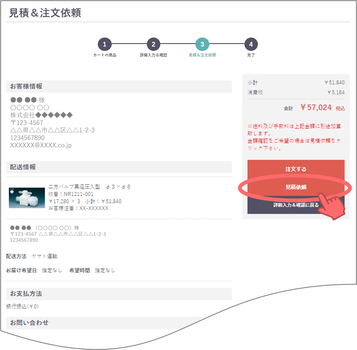Click the email address XXXXXX@XXXX.co.jp
Viewport: 357px width, 350px height.
coord(41,145)
